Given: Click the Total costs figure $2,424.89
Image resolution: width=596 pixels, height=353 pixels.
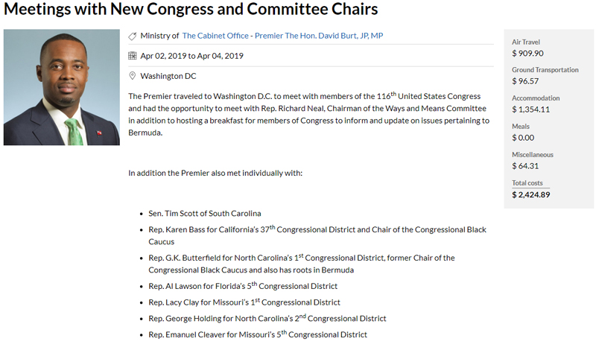Looking at the screenshot, I should point(530,194).
